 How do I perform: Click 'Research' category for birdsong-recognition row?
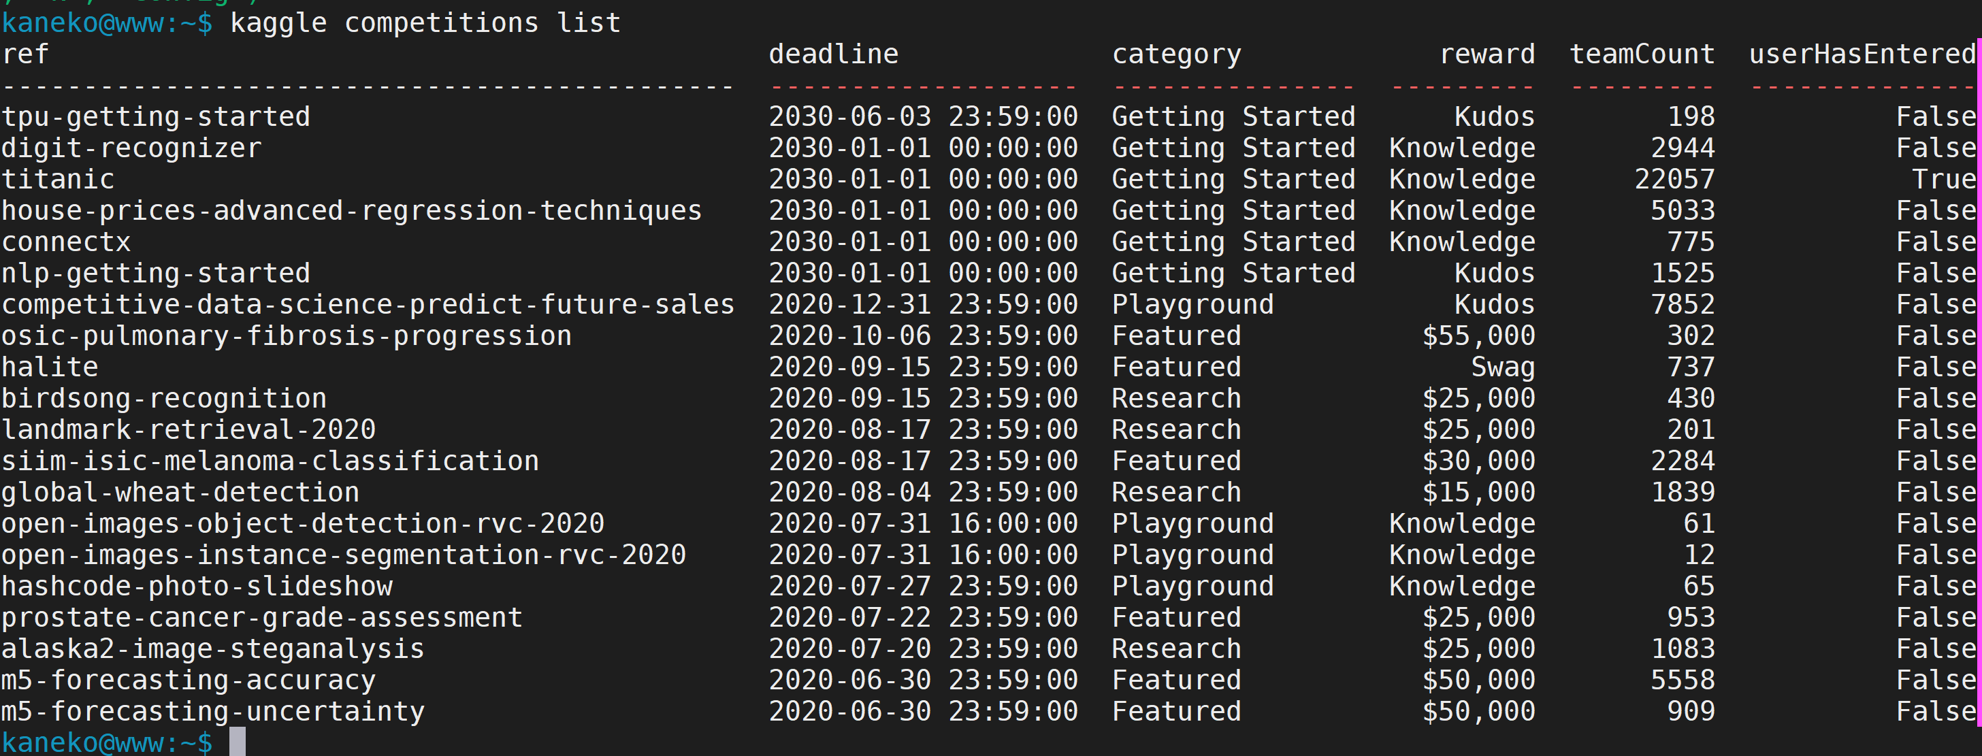tap(1176, 398)
